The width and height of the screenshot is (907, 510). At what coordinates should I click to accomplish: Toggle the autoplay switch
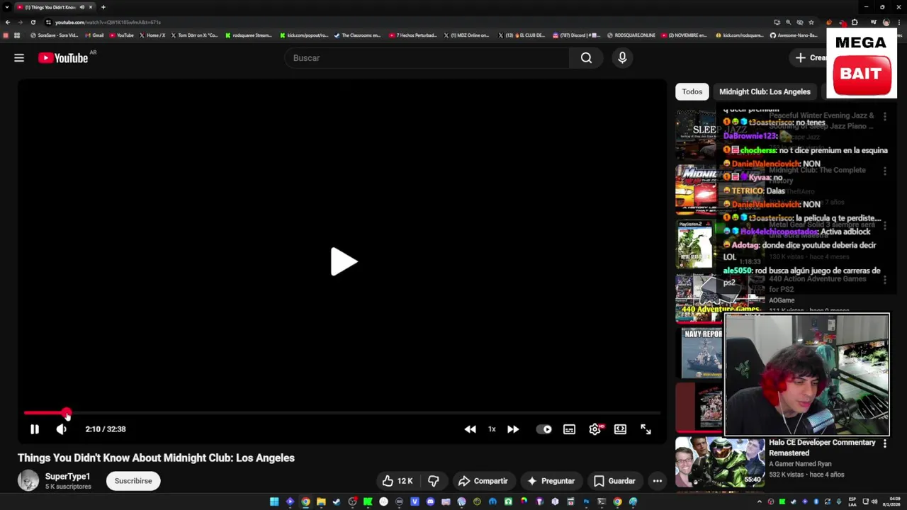(x=544, y=429)
